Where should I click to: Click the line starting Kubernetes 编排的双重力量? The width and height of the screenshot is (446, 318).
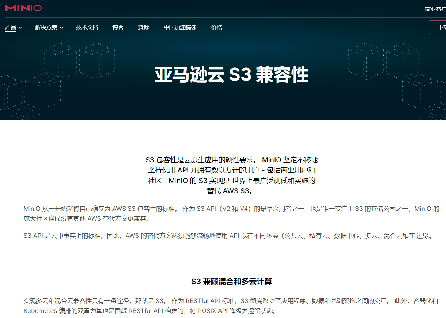(150, 311)
